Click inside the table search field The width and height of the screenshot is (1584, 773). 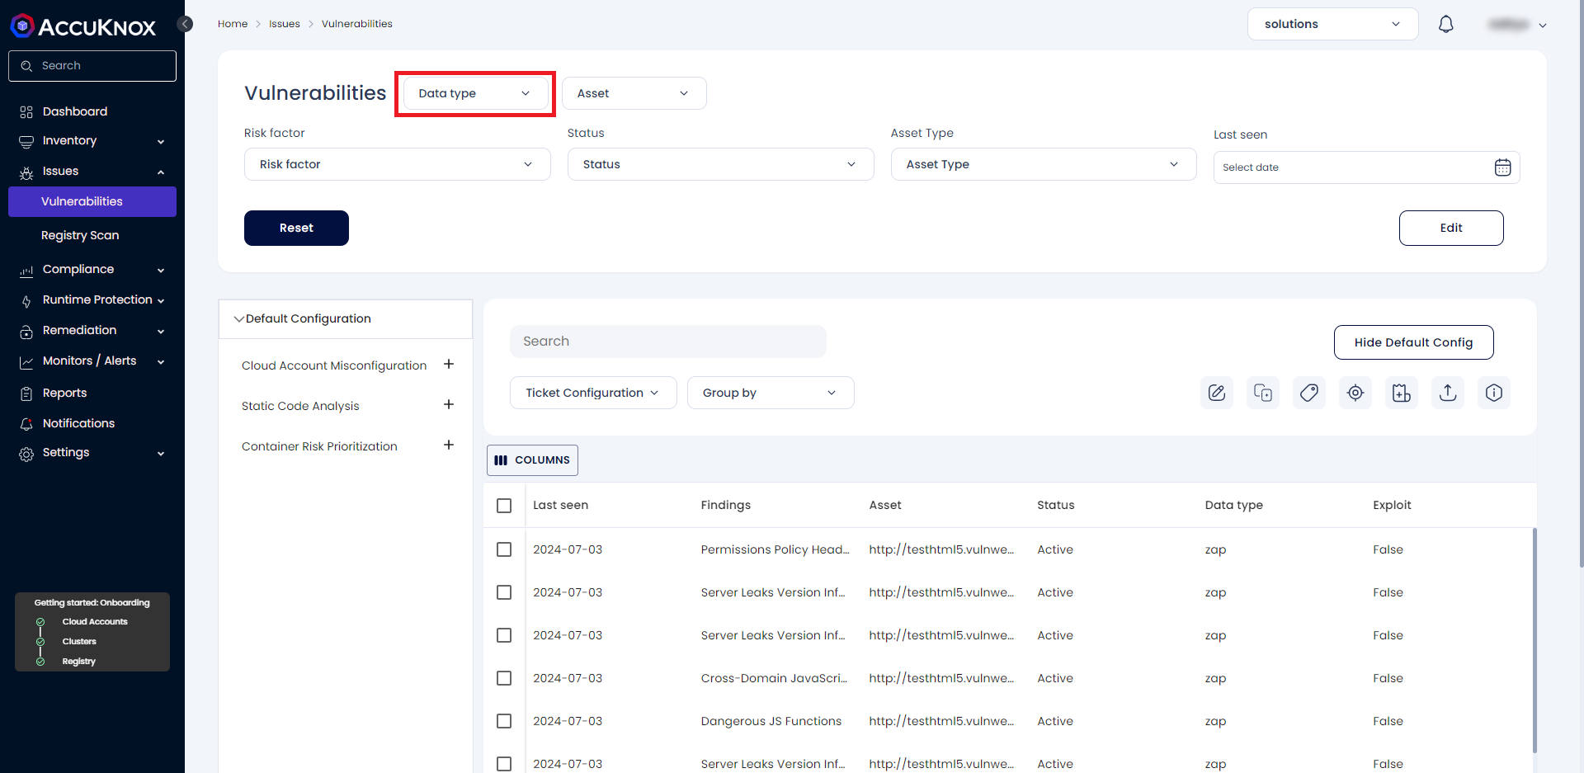coord(668,341)
